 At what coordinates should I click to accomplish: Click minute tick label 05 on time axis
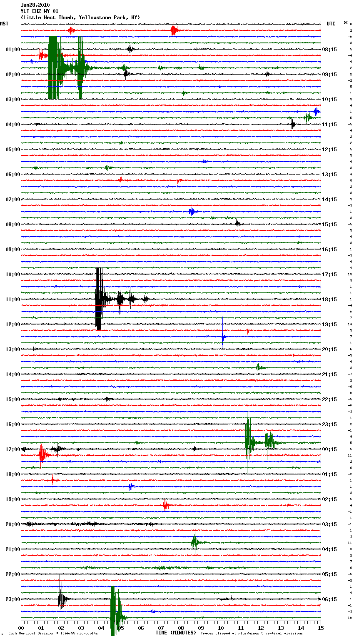coord(121,627)
